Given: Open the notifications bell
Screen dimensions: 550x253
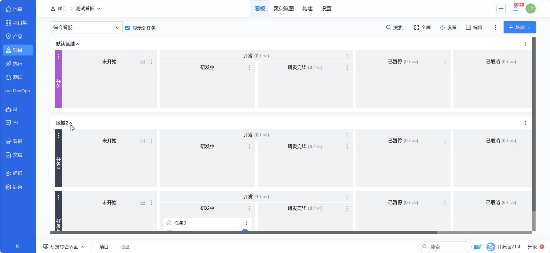Looking at the screenshot, I should tap(515, 9).
